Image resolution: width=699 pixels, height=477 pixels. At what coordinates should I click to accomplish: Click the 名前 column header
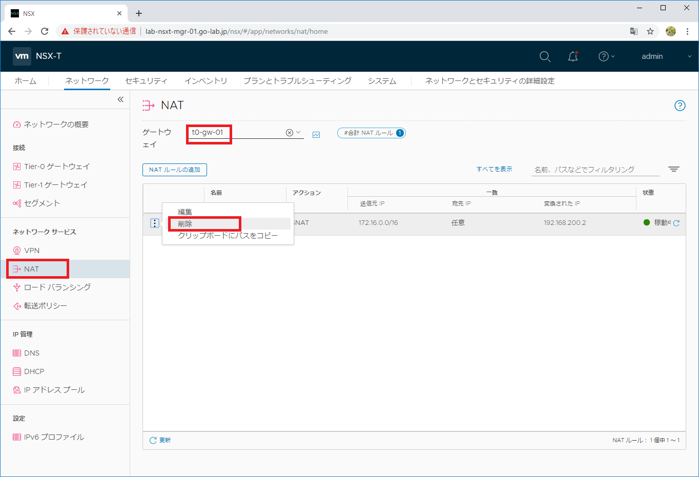pyautogui.click(x=216, y=193)
